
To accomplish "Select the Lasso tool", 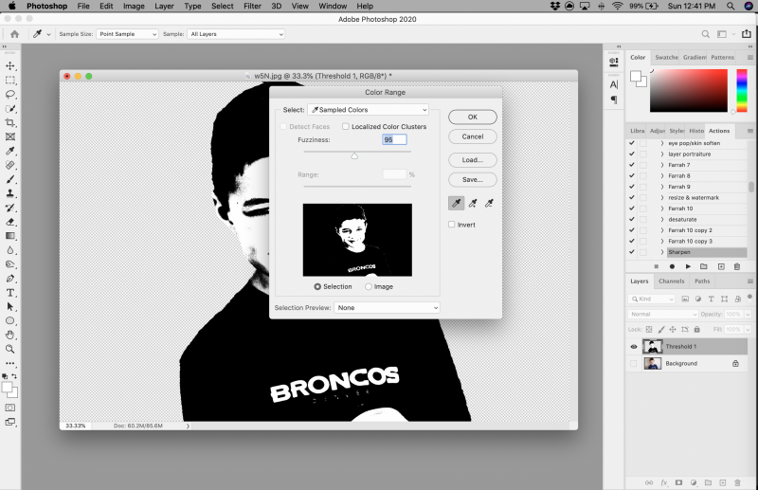I will pyautogui.click(x=10, y=95).
